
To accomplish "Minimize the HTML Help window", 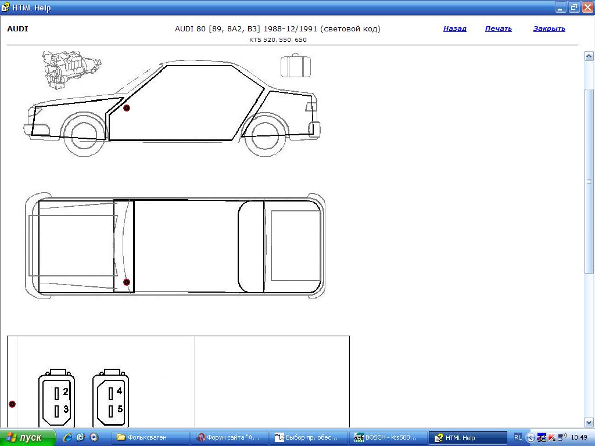I will (561, 8).
